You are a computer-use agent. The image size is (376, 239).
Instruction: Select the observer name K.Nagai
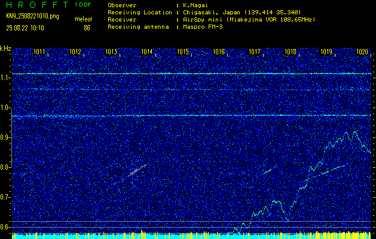[195, 5]
